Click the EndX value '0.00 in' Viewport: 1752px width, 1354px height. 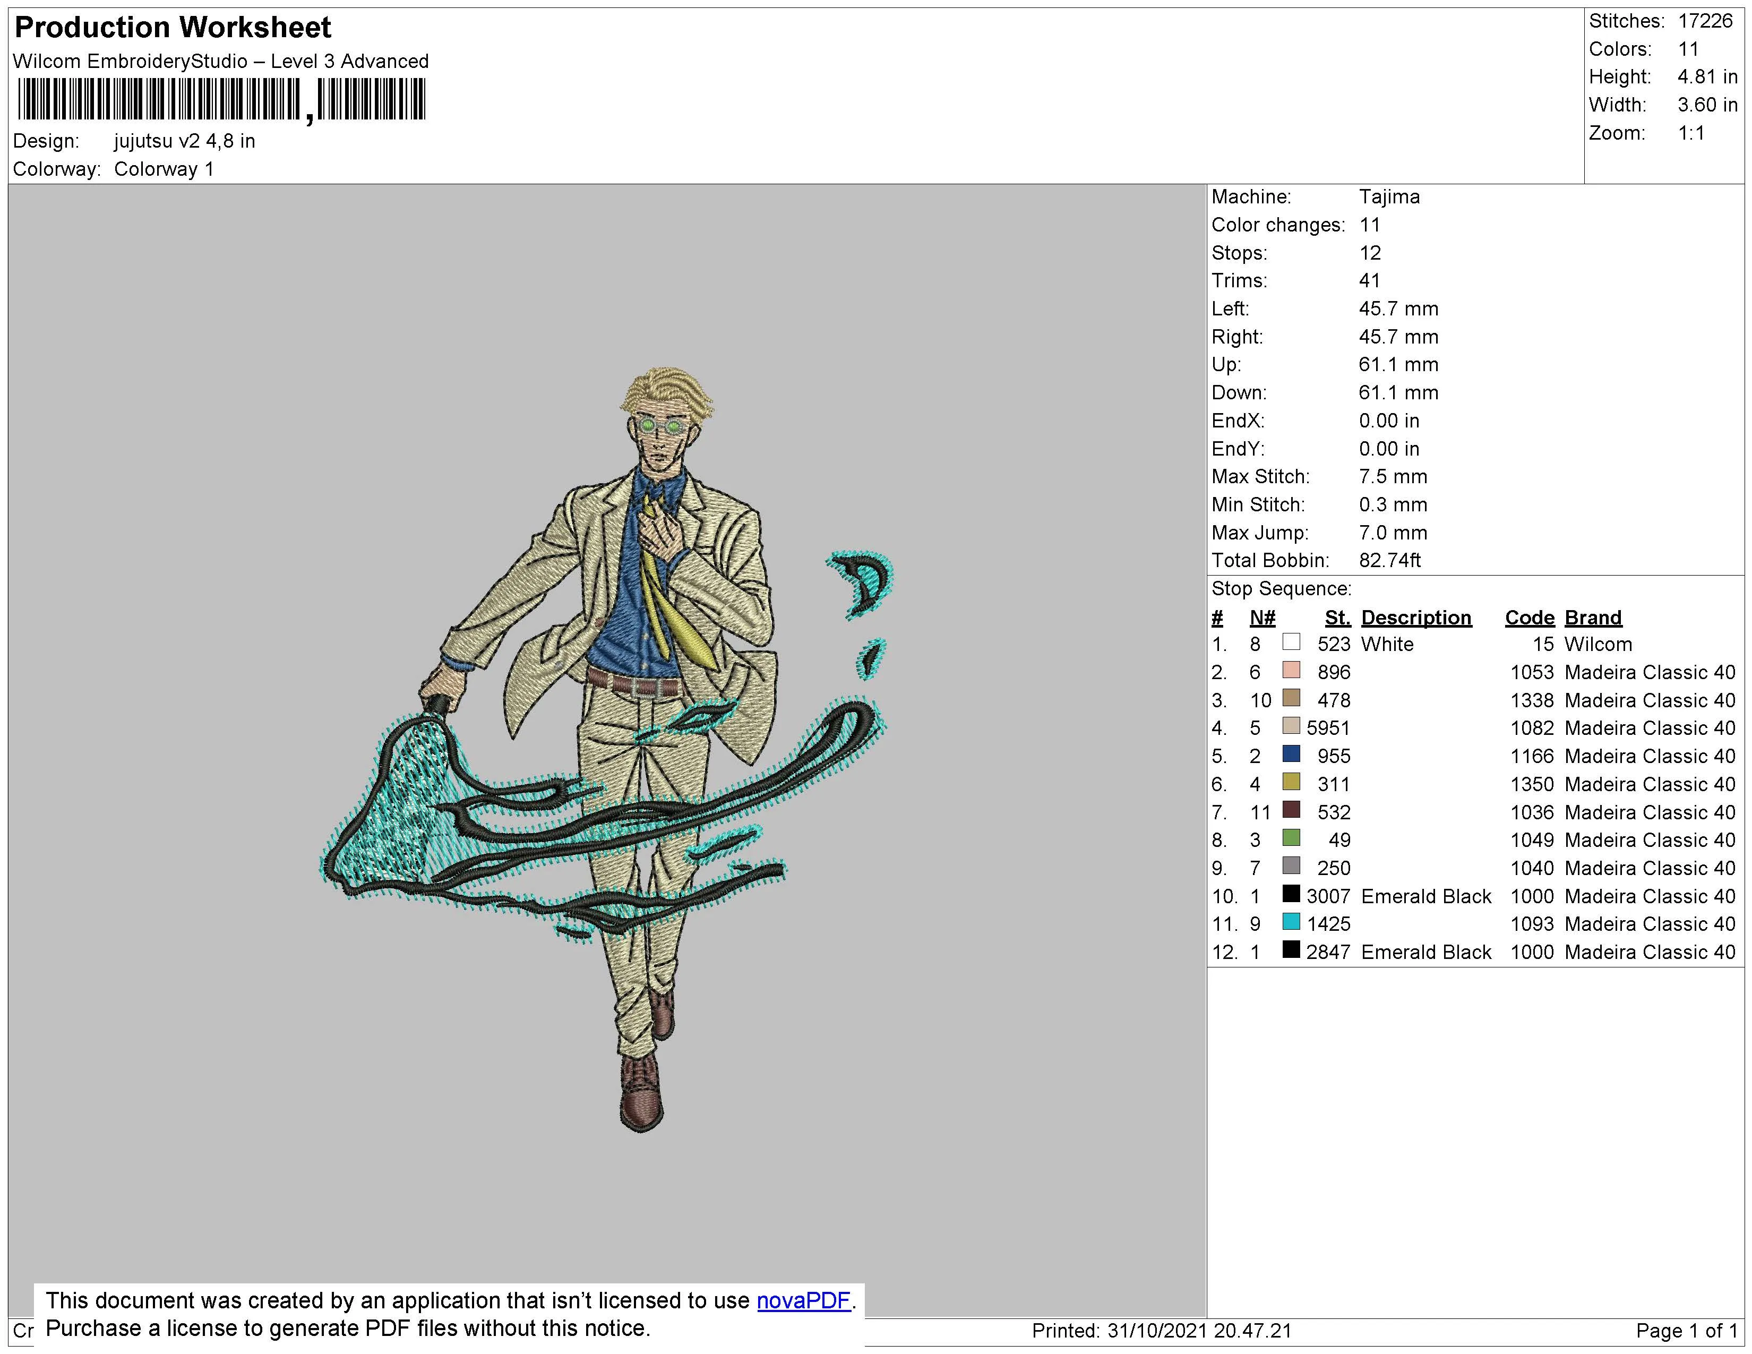1389,421
